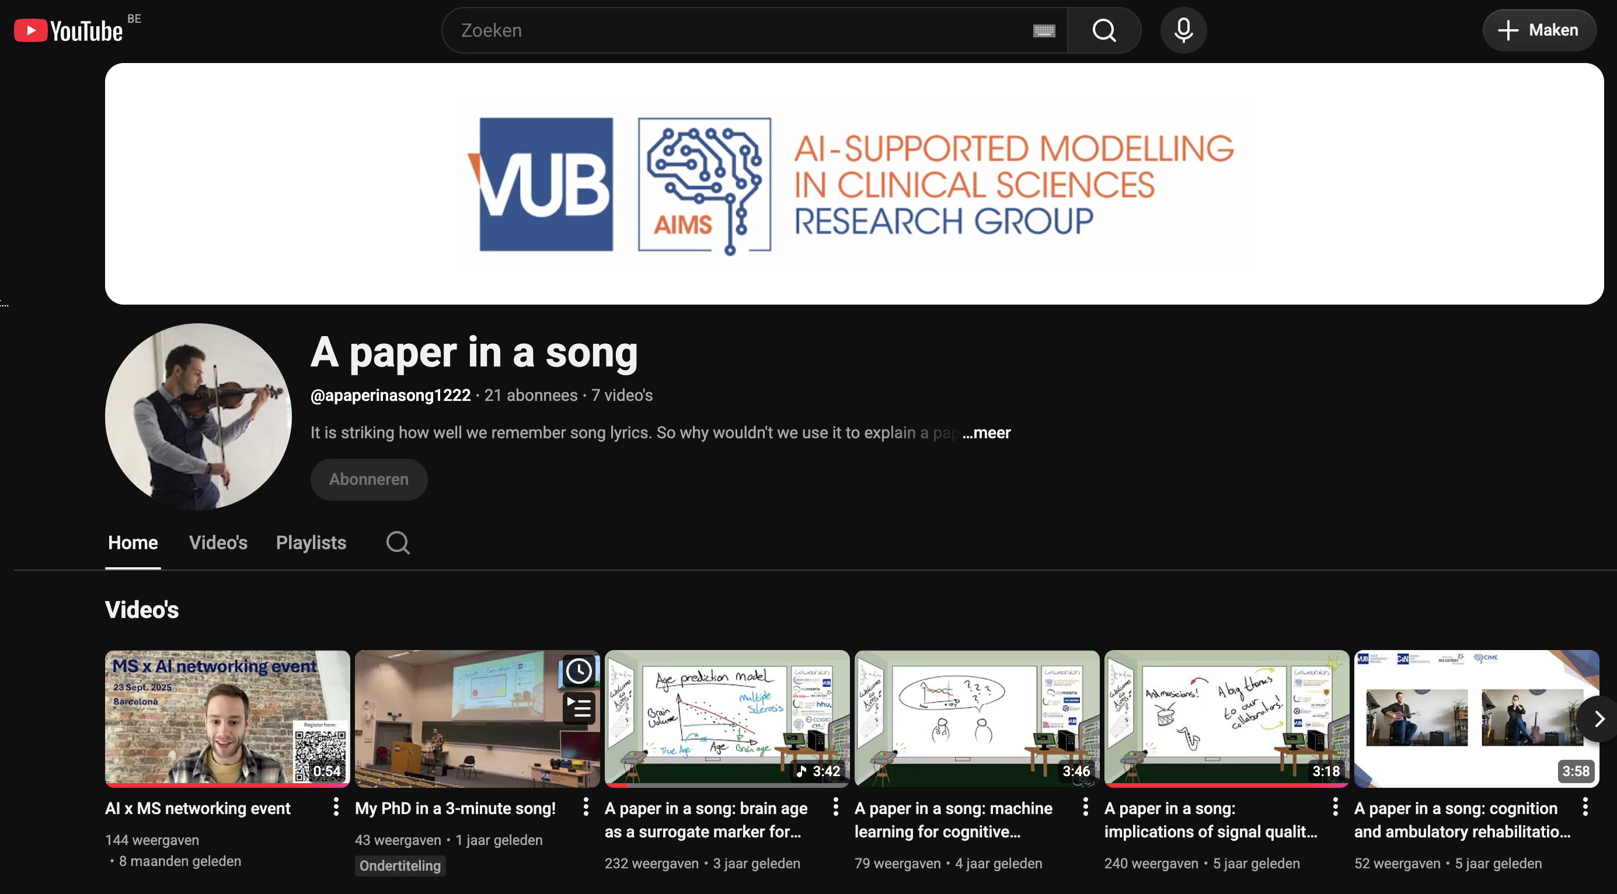Open options menu for AI x MS video
Screen dimensions: 1617x894
pos(336,807)
